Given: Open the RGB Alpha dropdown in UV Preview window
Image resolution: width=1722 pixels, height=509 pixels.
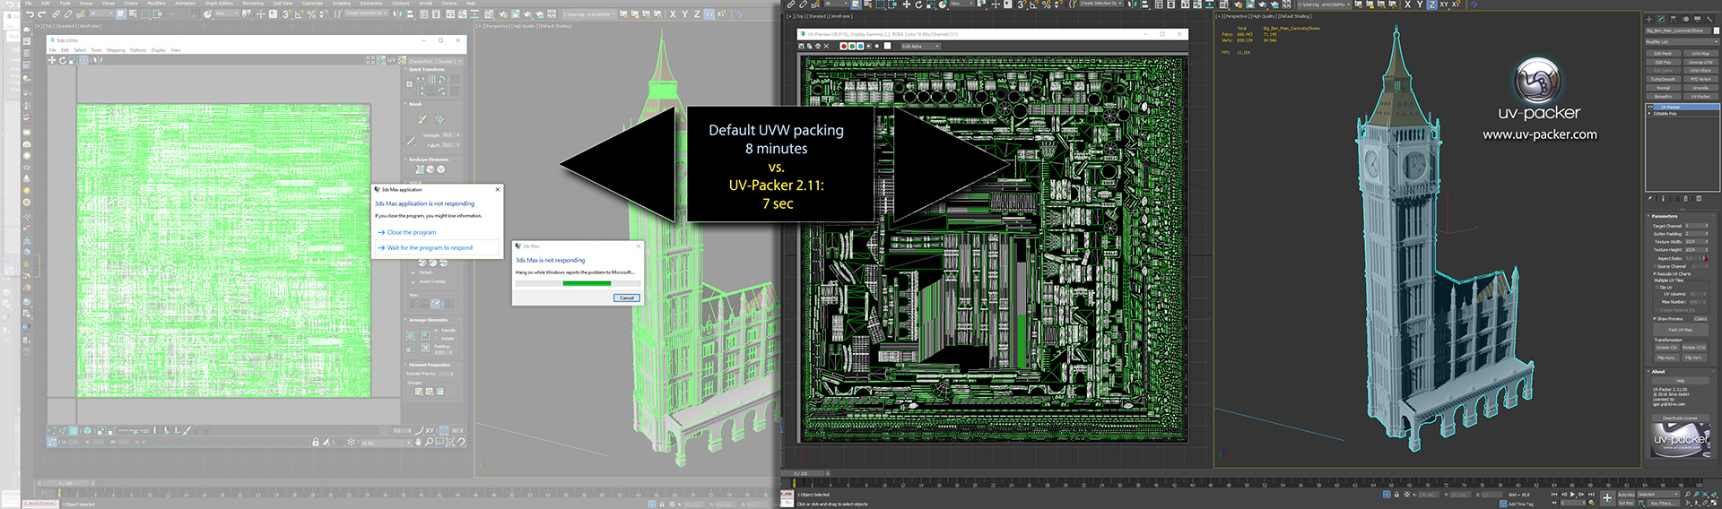Looking at the screenshot, I should [920, 46].
